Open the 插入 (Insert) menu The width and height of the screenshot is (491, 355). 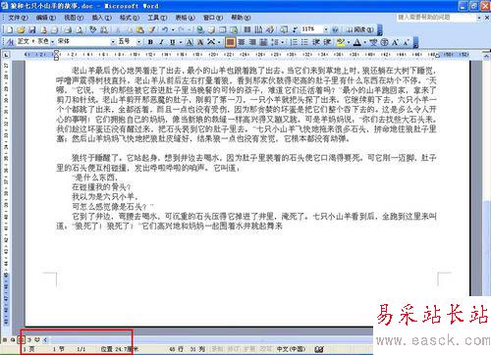point(102,18)
